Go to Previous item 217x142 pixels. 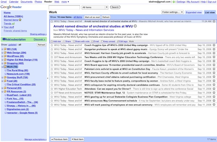[59, 139]
